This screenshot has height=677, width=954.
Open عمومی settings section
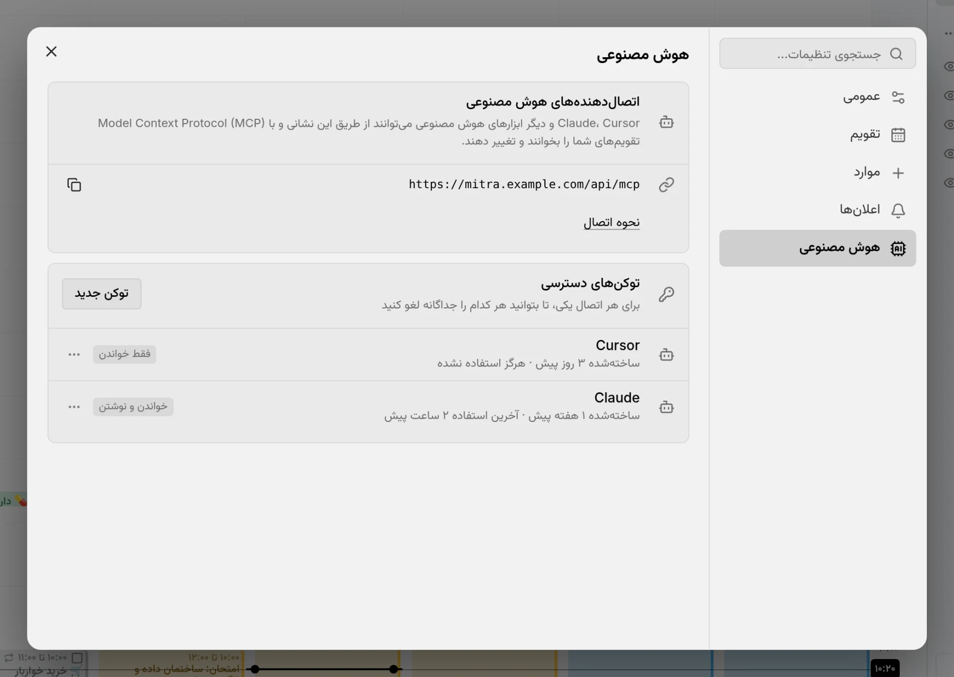pos(817,98)
